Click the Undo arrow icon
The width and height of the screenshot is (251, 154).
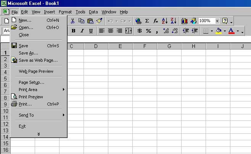[x=110, y=21]
